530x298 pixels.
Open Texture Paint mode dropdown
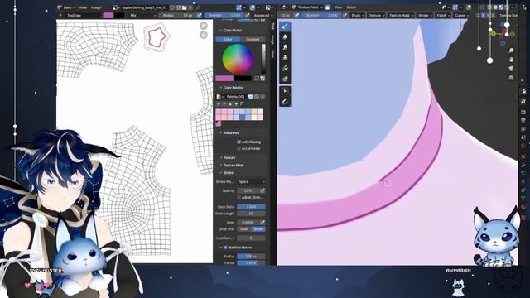click(307, 7)
